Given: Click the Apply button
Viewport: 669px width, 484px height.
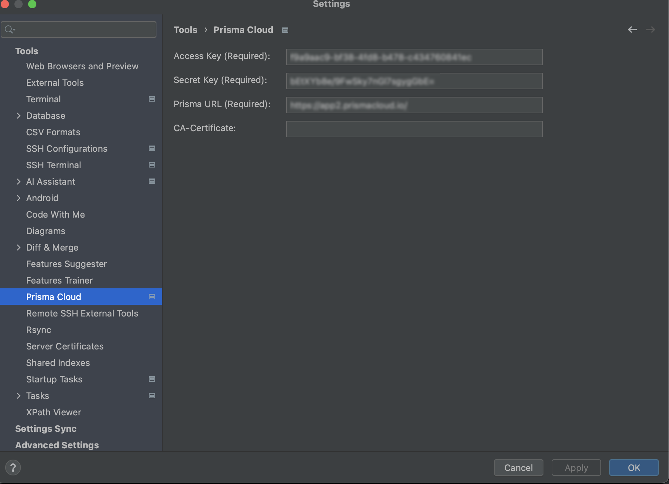Looking at the screenshot, I should coord(576,468).
